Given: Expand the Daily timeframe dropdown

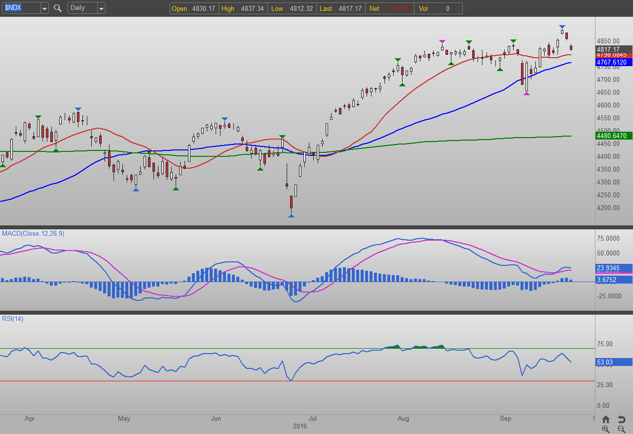Looking at the screenshot, I should pyautogui.click(x=101, y=8).
